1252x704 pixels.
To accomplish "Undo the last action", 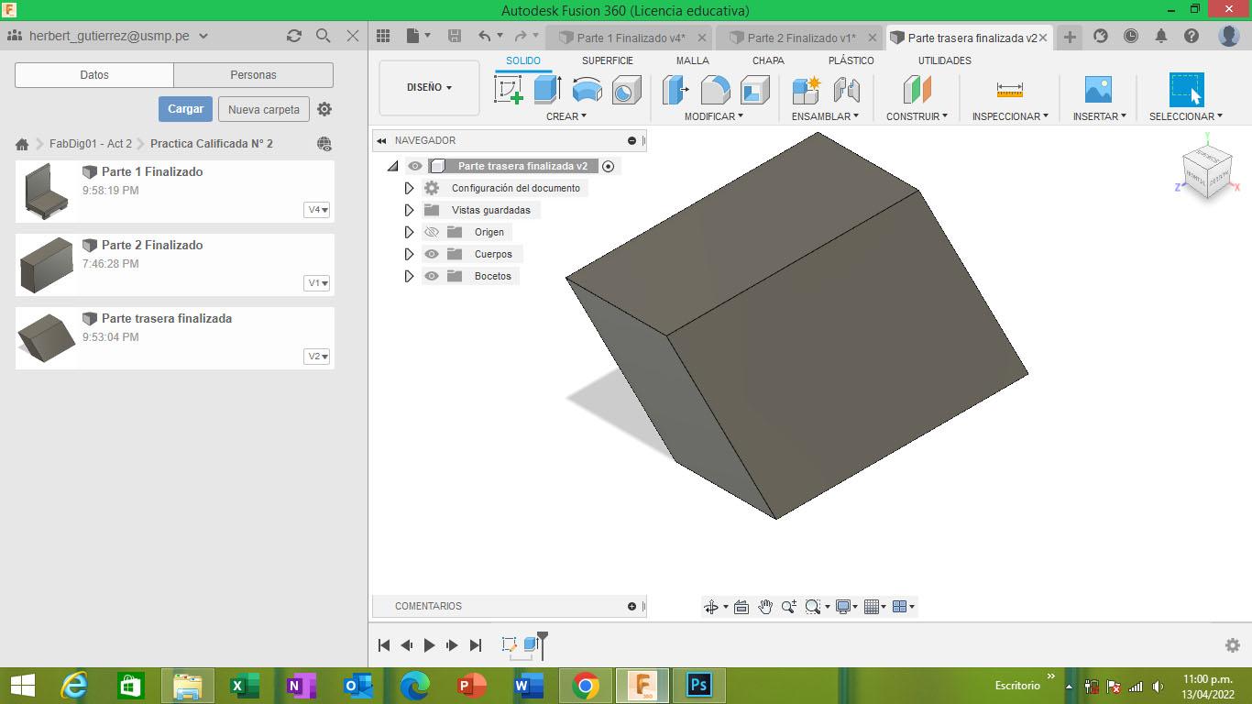I will (485, 36).
